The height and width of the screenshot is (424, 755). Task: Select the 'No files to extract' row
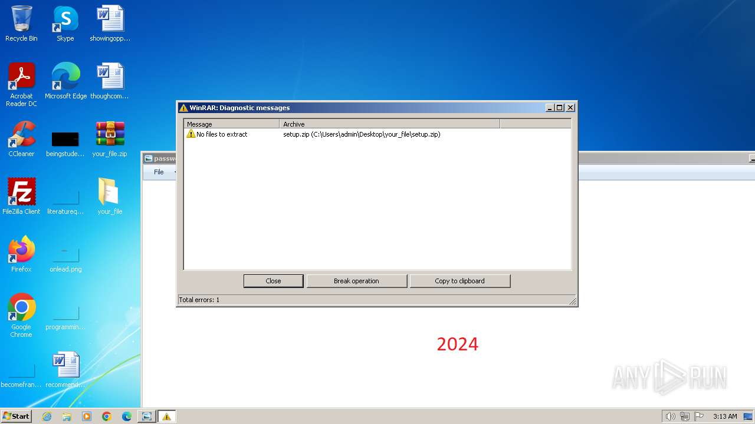(x=377, y=134)
